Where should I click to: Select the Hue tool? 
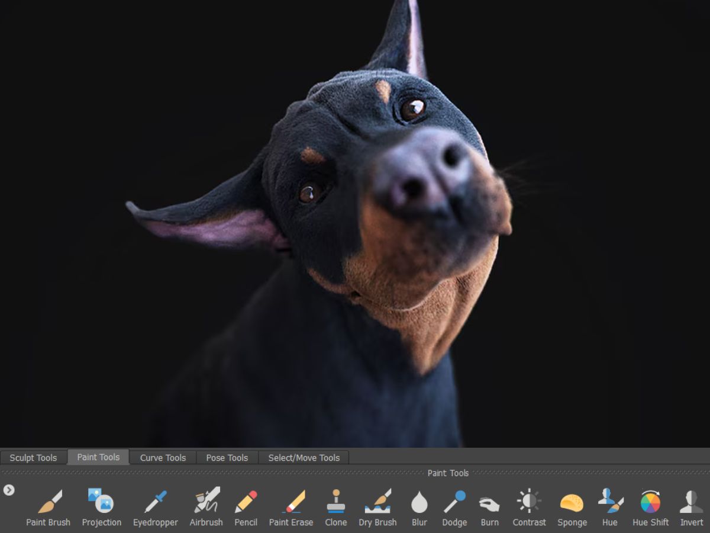[610, 507]
